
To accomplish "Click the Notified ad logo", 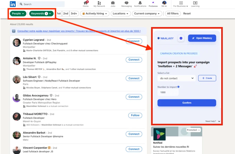I will click(160, 134).
